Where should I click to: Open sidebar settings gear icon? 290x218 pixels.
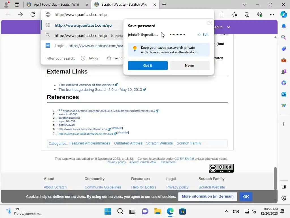pyautogui.click(x=284, y=198)
